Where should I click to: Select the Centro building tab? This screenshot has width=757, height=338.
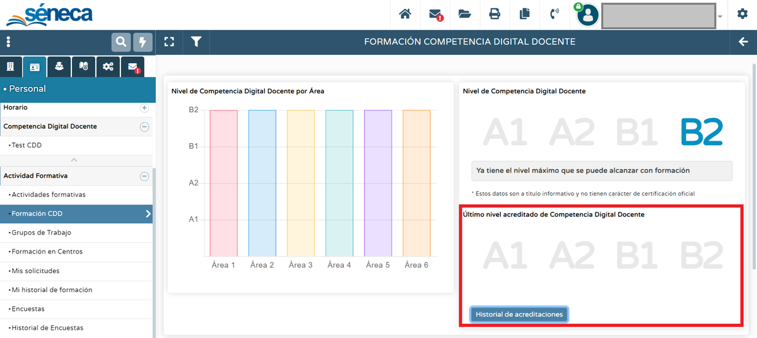(10, 66)
